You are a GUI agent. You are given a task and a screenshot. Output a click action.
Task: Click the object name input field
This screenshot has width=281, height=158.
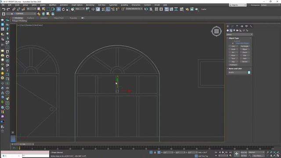(x=238, y=72)
